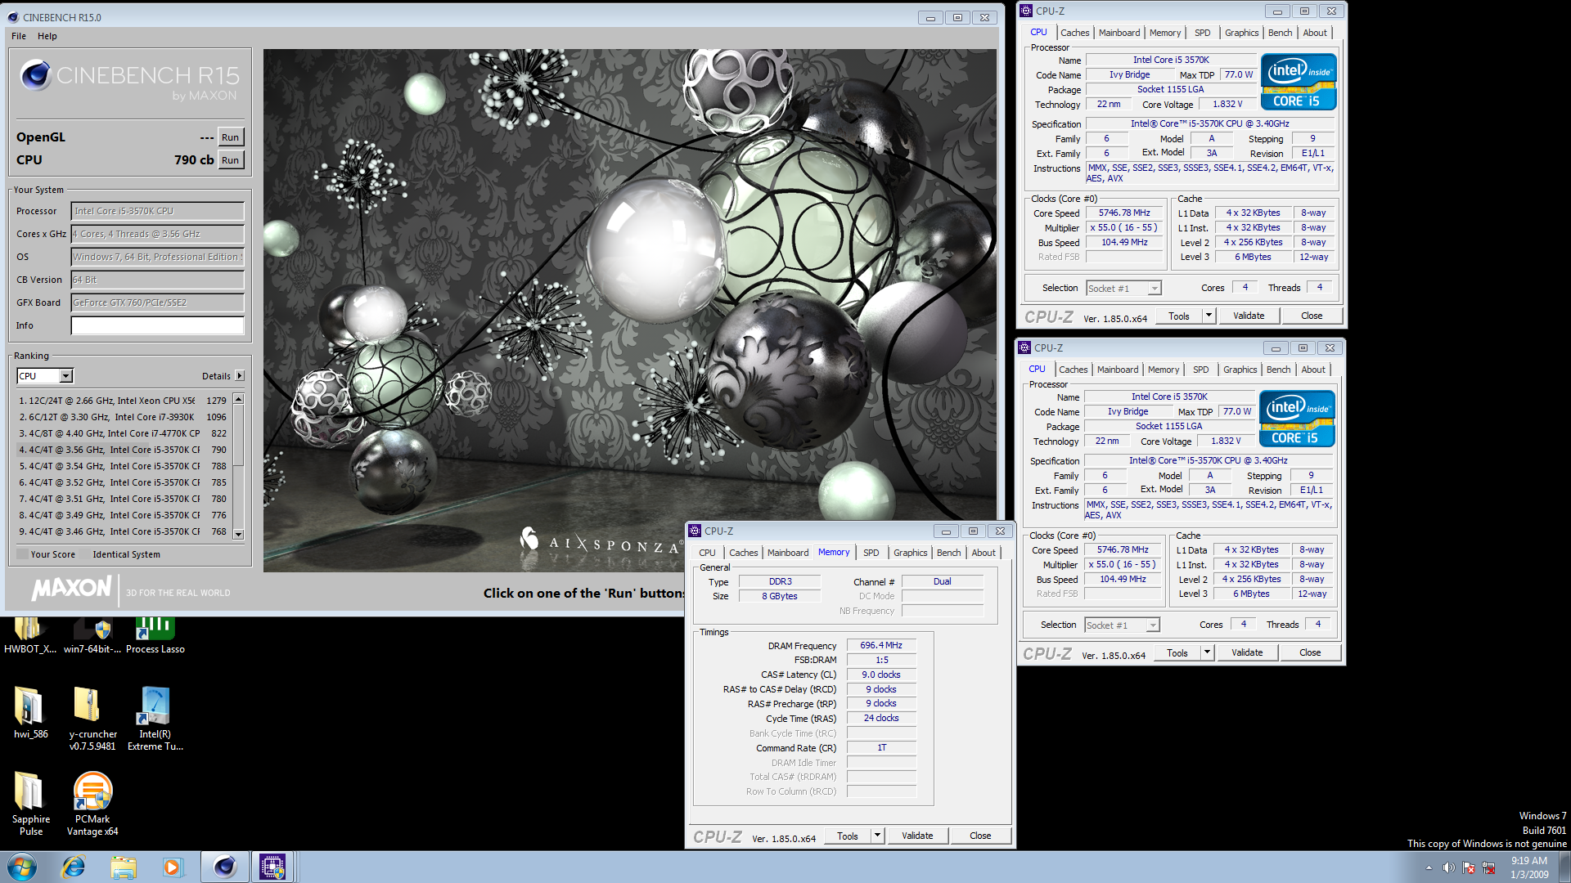
Task: Open the Windows Start menu
Action: [x=22, y=867]
